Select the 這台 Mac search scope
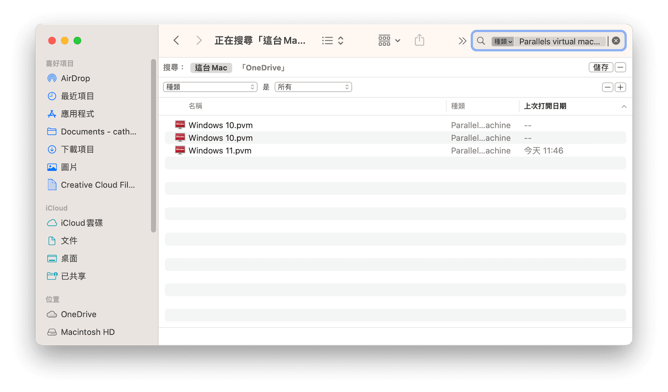Viewport: 668px width, 392px height. pos(211,68)
